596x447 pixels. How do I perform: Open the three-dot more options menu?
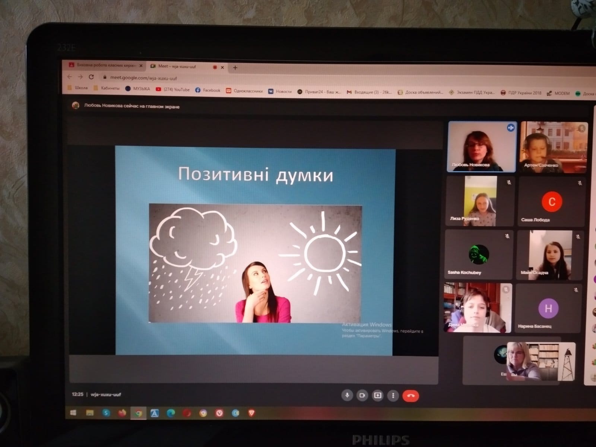click(x=393, y=396)
